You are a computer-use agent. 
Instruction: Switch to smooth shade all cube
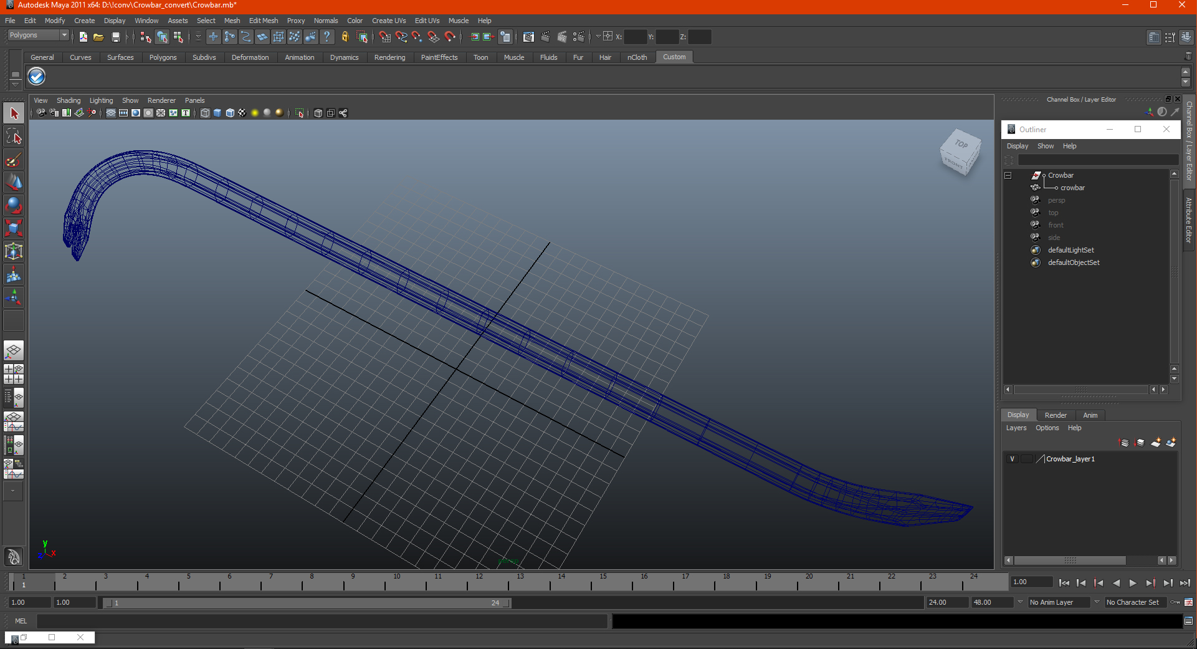click(217, 113)
